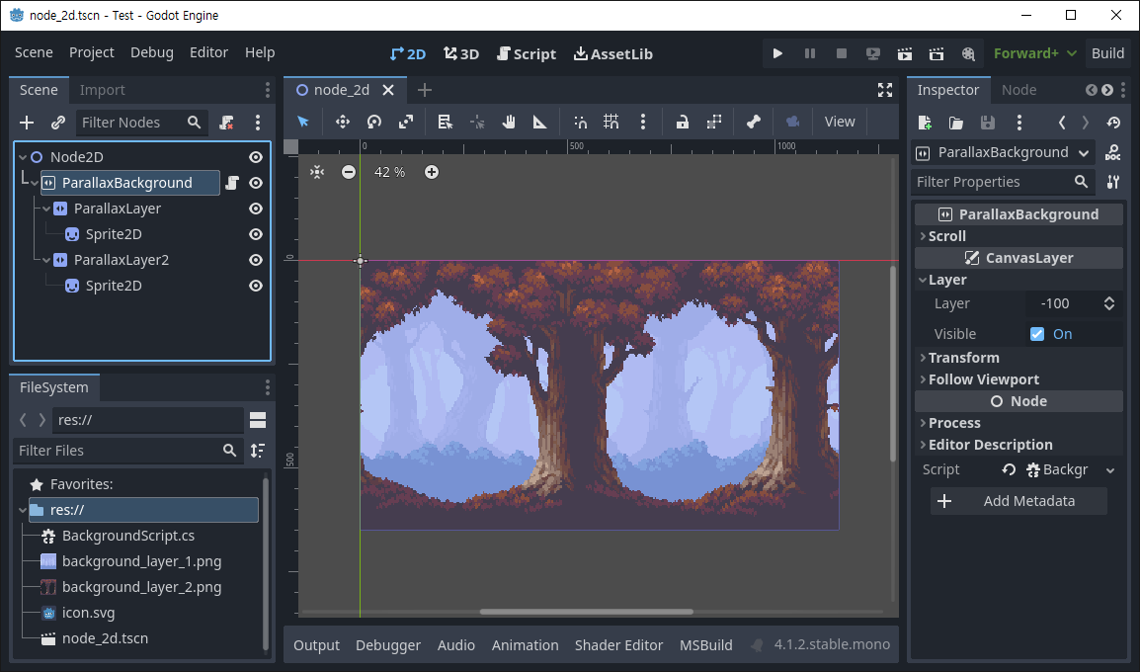Click the Add node plus icon
Screen dimensions: 1140x672
pos(27,123)
